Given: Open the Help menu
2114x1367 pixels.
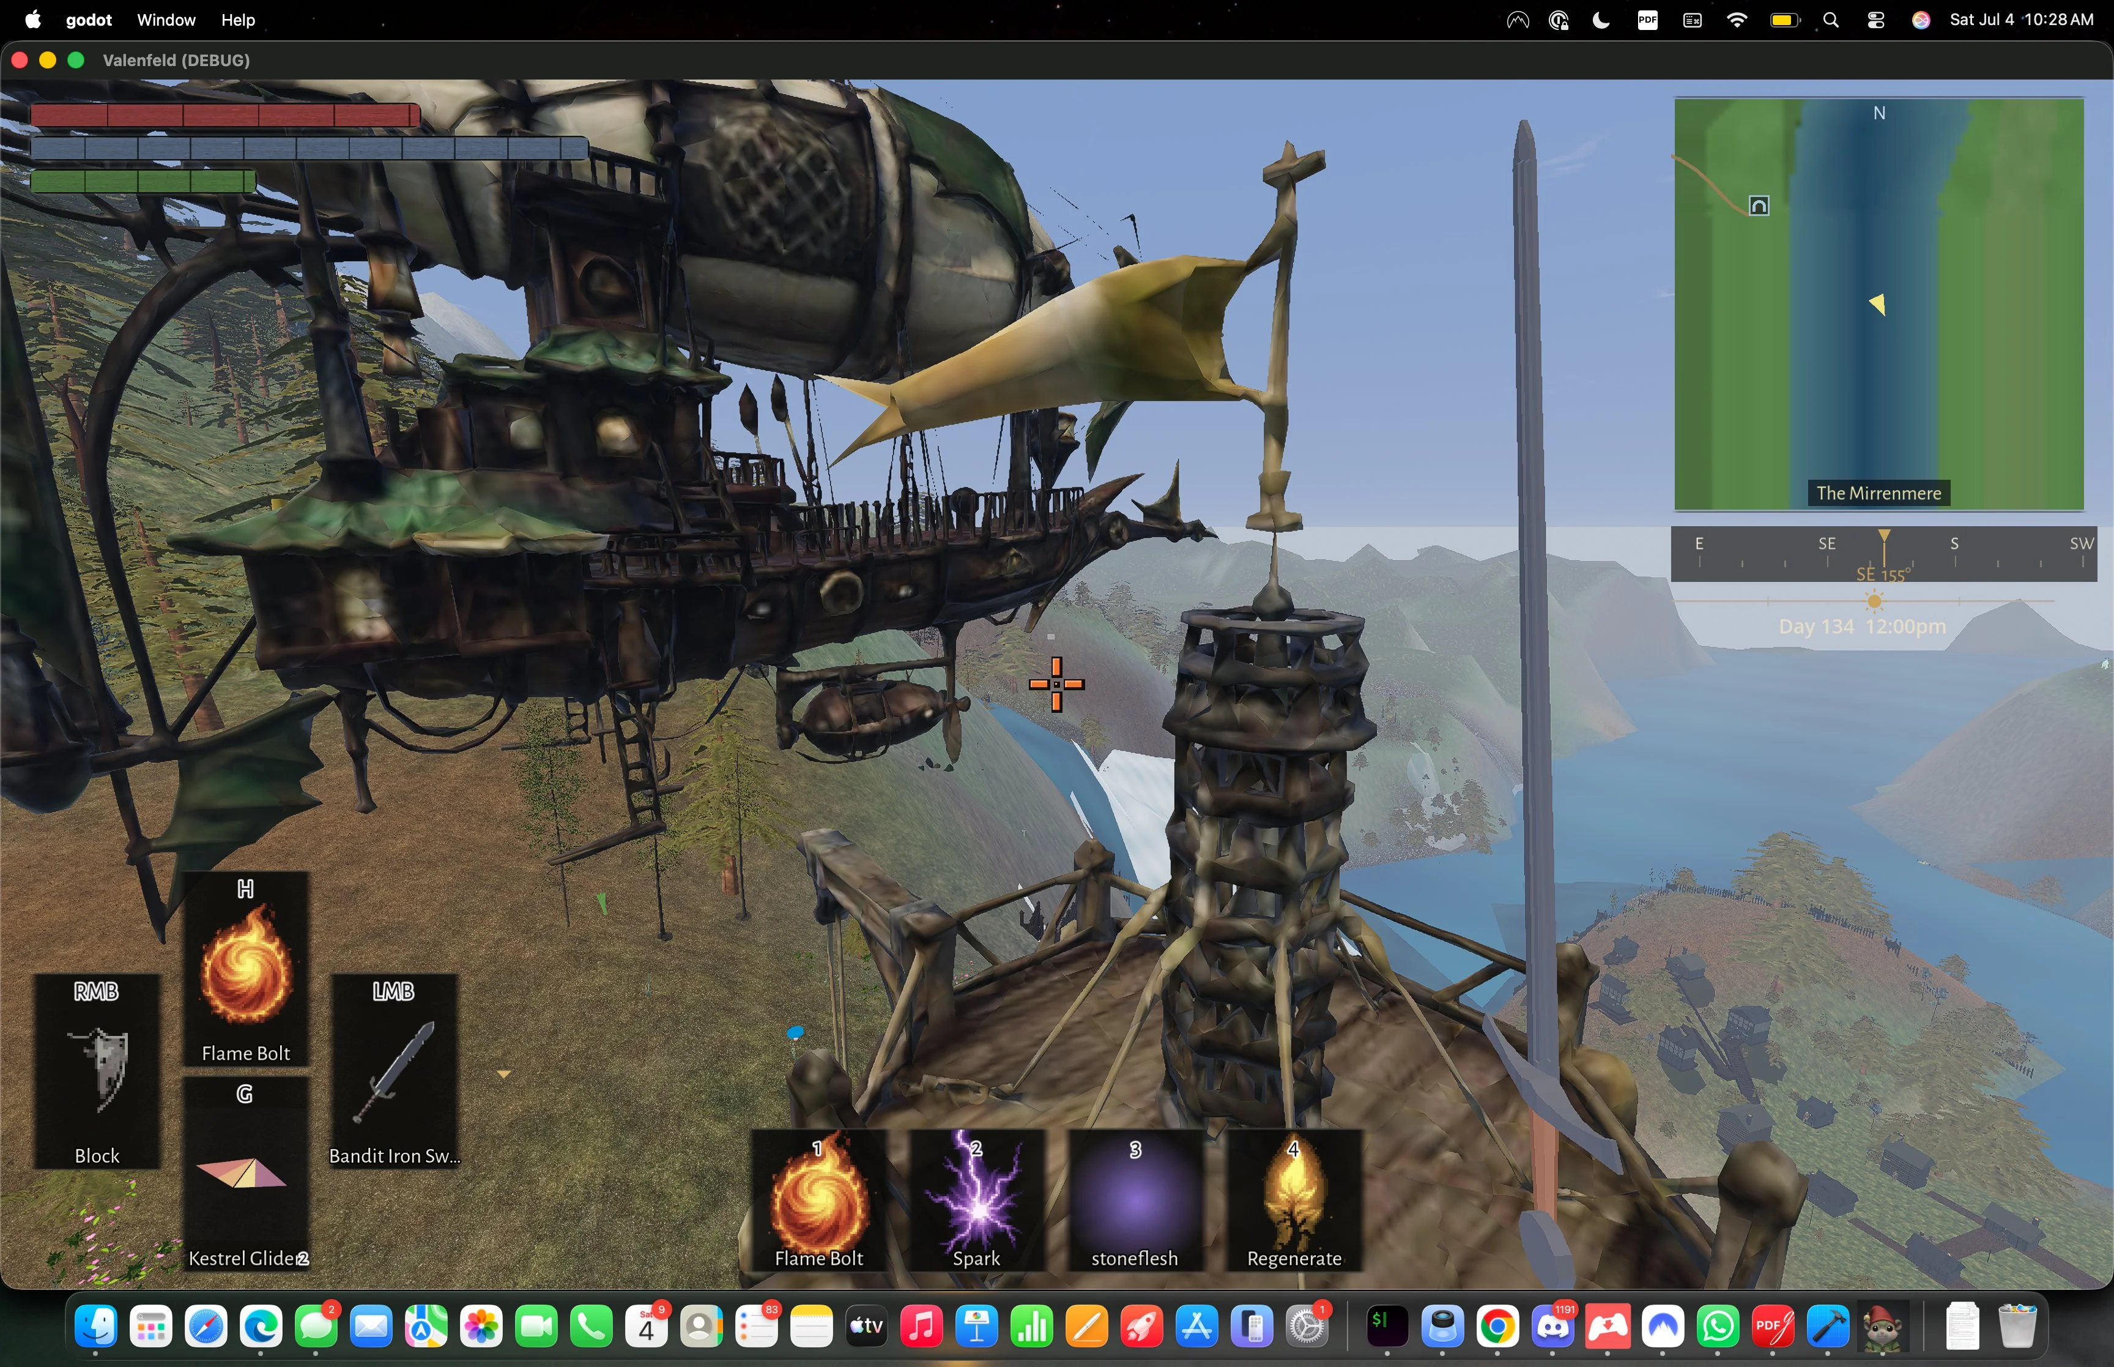Looking at the screenshot, I should [238, 20].
